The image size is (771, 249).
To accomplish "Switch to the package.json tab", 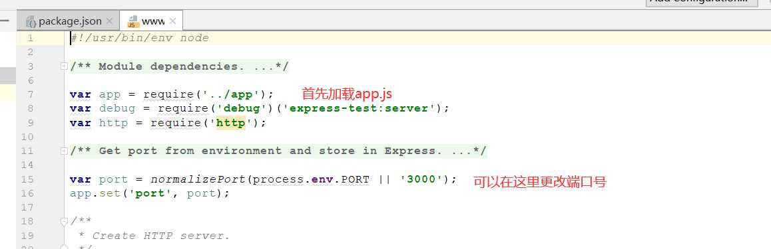I will tap(69, 21).
